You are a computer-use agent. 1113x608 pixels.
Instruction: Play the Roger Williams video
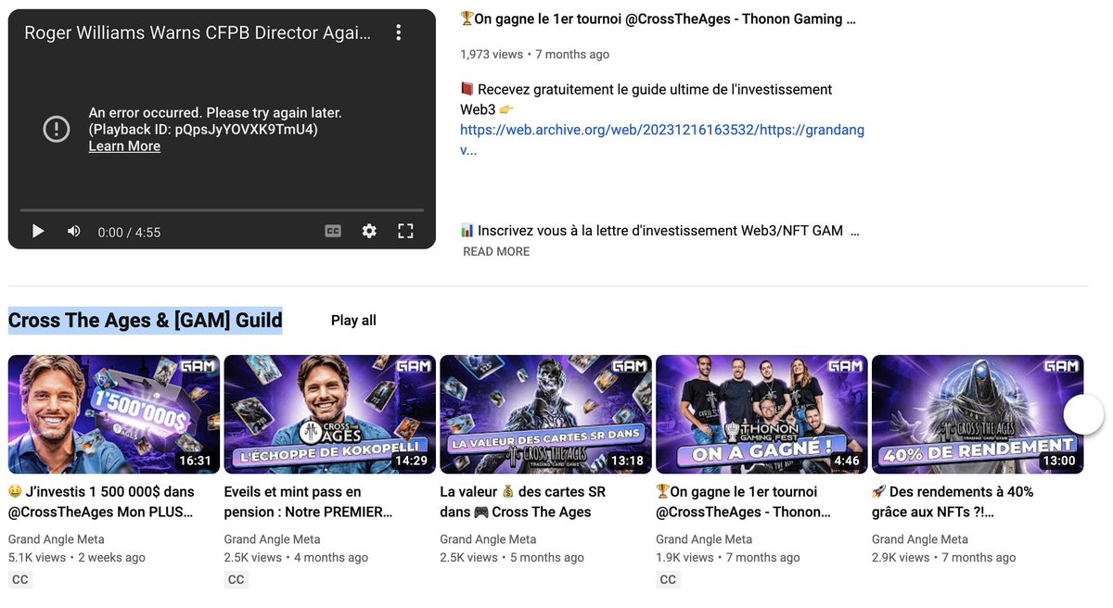38,232
